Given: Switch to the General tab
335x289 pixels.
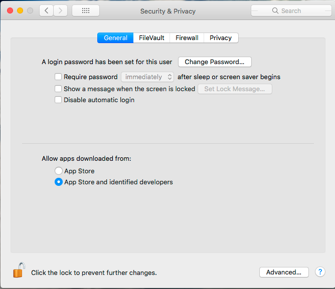Looking at the screenshot, I should (x=115, y=38).
